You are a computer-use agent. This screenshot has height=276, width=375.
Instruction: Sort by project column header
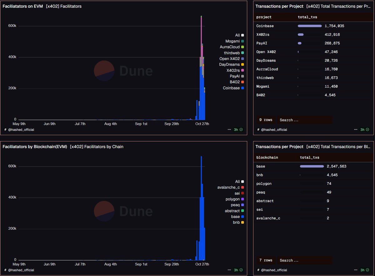(264, 17)
